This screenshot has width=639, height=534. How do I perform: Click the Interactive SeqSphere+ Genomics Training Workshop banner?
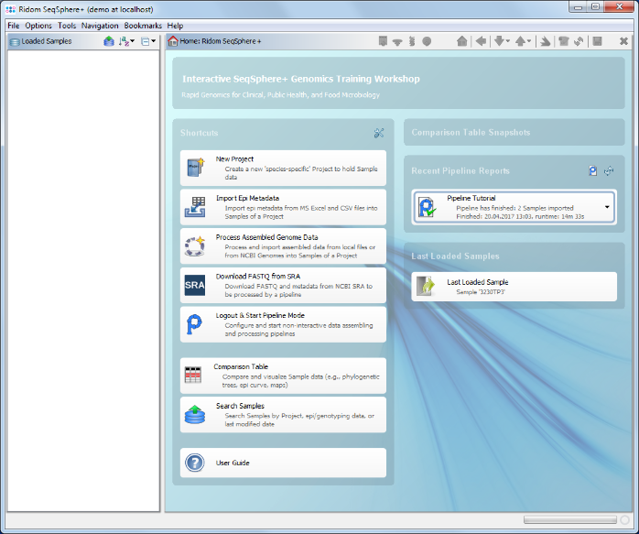point(398,83)
